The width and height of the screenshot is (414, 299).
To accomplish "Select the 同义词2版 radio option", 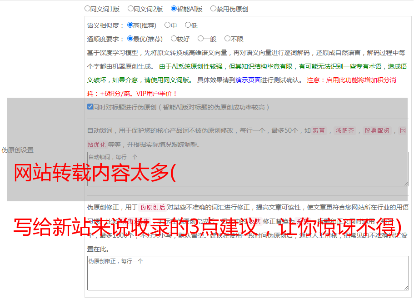I will tap(130, 9).
